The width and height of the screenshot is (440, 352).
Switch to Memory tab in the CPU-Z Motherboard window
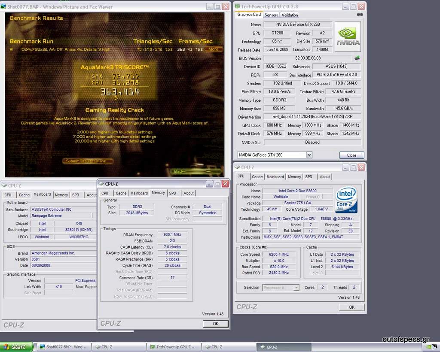[x=61, y=195]
